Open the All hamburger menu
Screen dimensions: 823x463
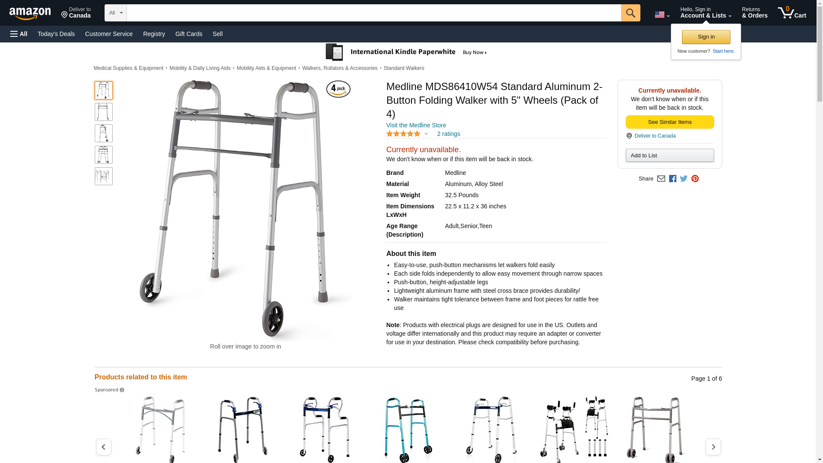[19, 34]
